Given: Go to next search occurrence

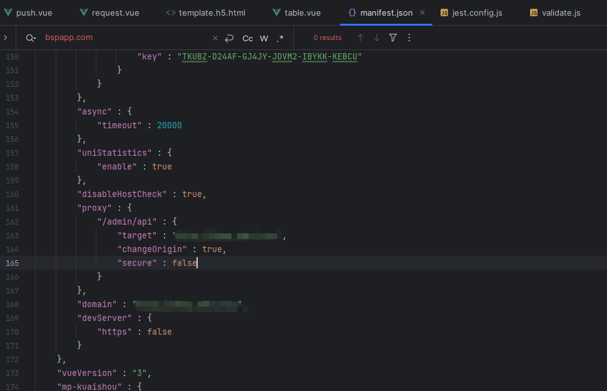Looking at the screenshot, I should click(377, 38).
